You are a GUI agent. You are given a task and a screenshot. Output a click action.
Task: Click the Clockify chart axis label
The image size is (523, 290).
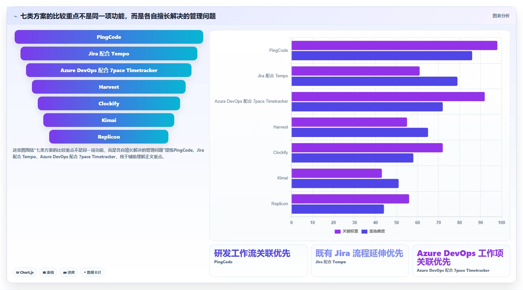pyautogui.click(x=280, y=153)
